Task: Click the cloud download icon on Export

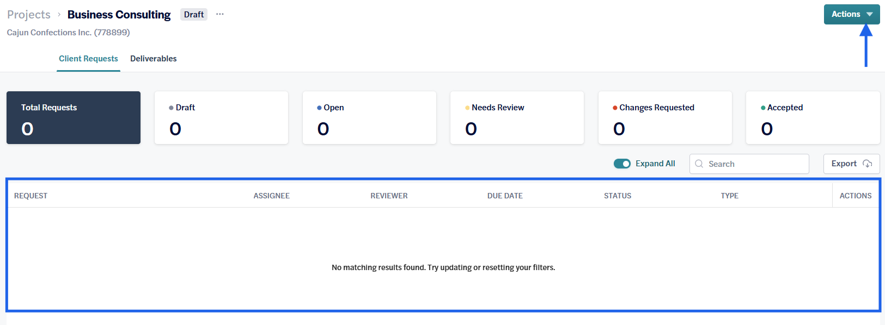Action: pos(868,164)
